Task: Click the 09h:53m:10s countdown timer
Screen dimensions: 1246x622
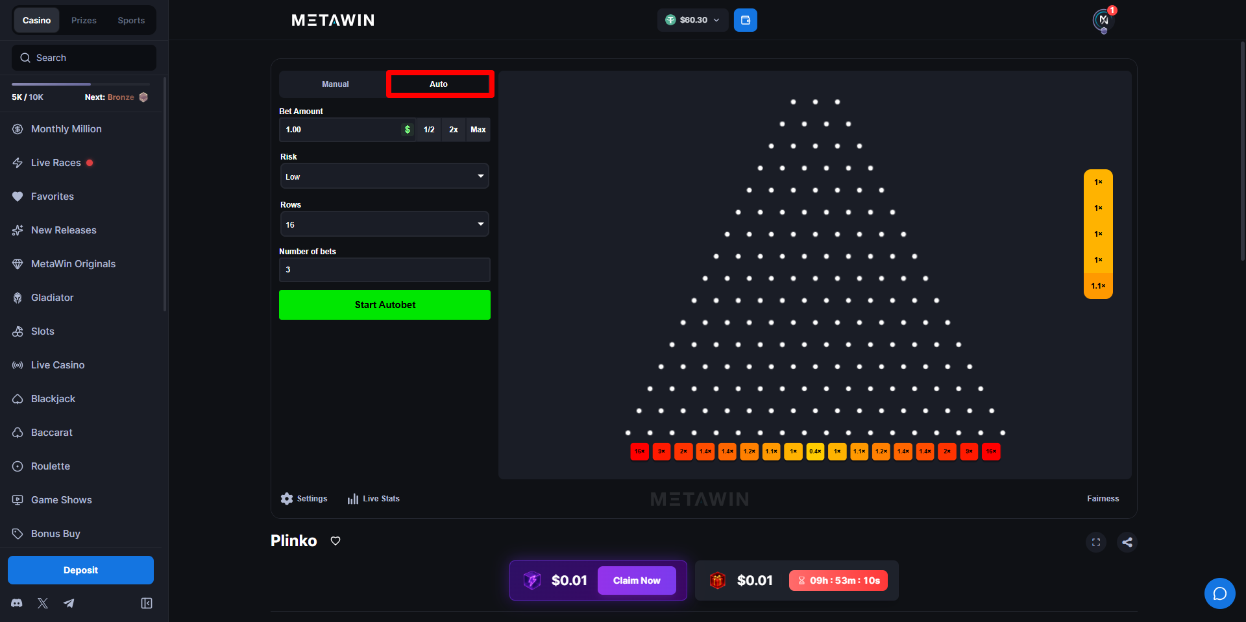Action: [838, 580]
